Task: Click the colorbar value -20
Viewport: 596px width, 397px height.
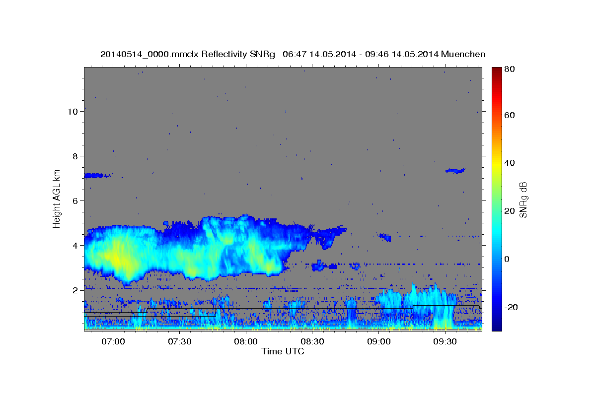Action: pyautogui.click(x=511, y=308)
